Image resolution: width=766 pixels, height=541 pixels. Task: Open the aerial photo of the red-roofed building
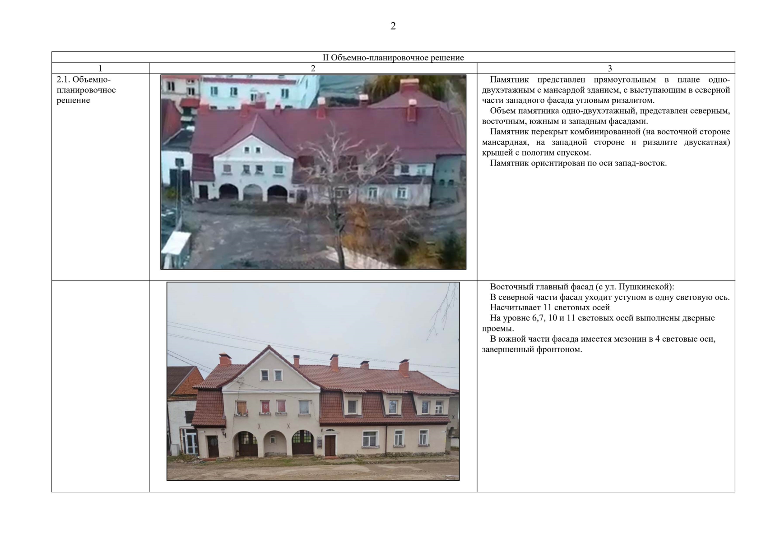tap(313, 172)
